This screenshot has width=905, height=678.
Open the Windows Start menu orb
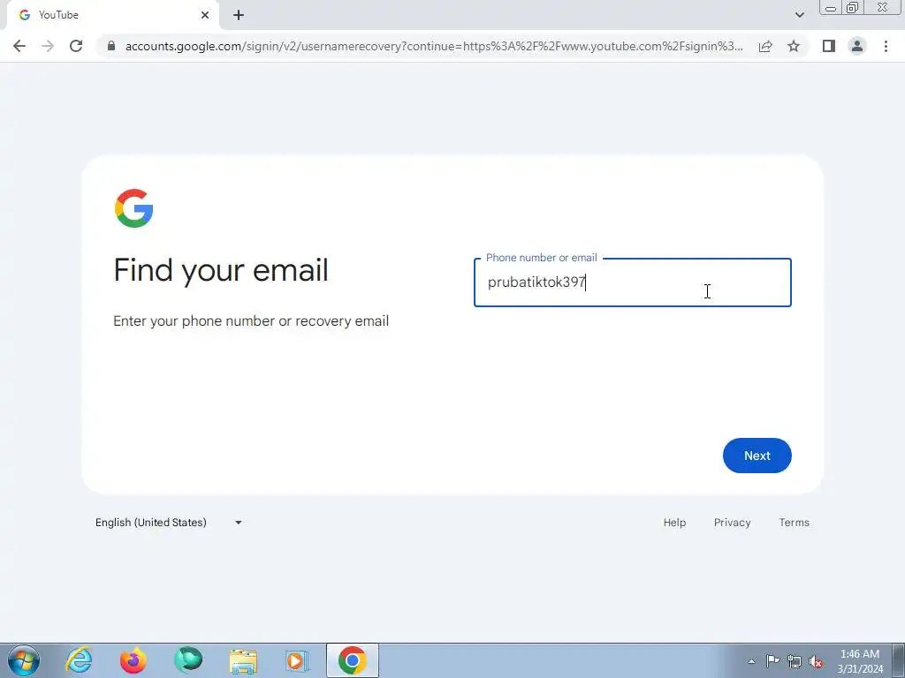pyautogui.click(x=24, y=660)
